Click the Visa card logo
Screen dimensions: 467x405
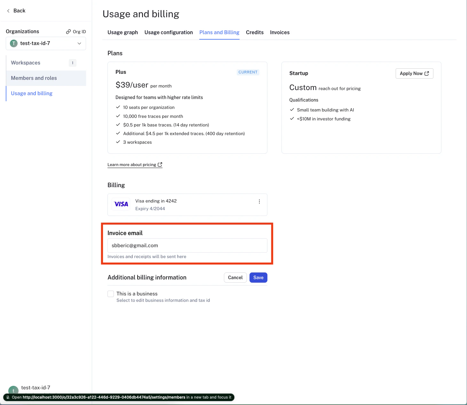pyautogui.click(x=121, y=204)
